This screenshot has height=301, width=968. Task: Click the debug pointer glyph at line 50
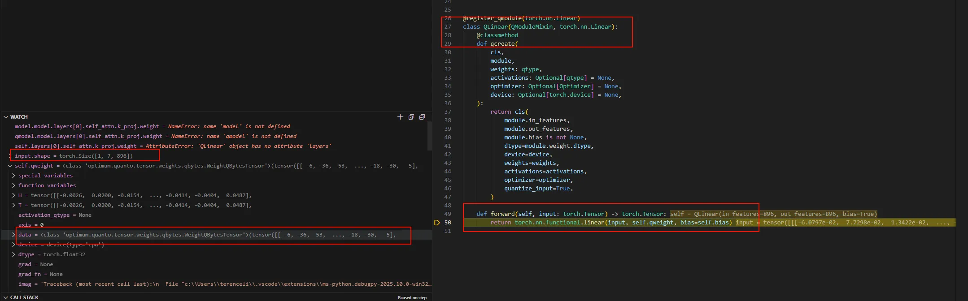[437, 223]
